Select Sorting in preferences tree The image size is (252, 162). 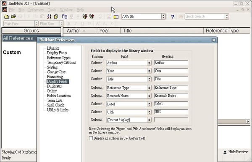coord(52,67)
